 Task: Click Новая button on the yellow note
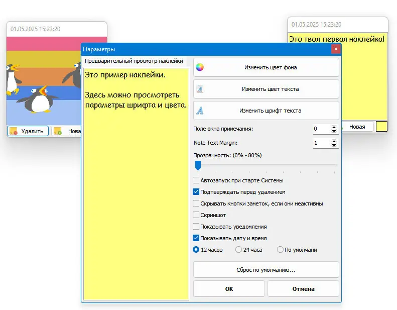(357, 127)
